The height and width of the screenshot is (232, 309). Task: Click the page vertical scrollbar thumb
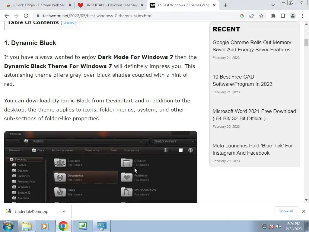[306, 42]
